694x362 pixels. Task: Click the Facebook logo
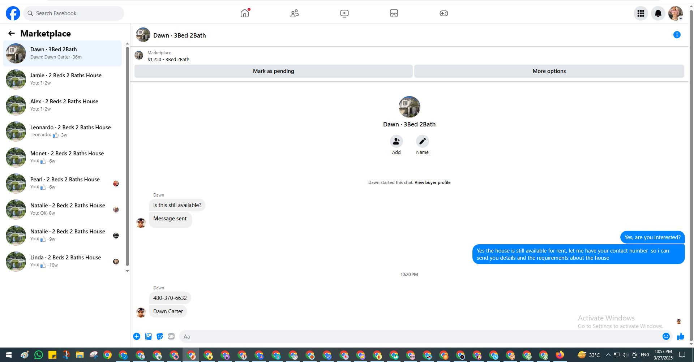click(x=13, y=13)
